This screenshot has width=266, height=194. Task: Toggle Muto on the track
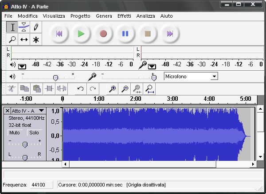point(15,133)
